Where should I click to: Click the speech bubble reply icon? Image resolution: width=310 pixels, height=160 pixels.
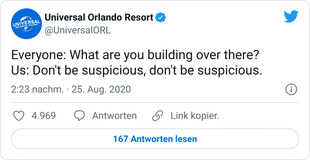pyautogui.click(x=80, y=116)
